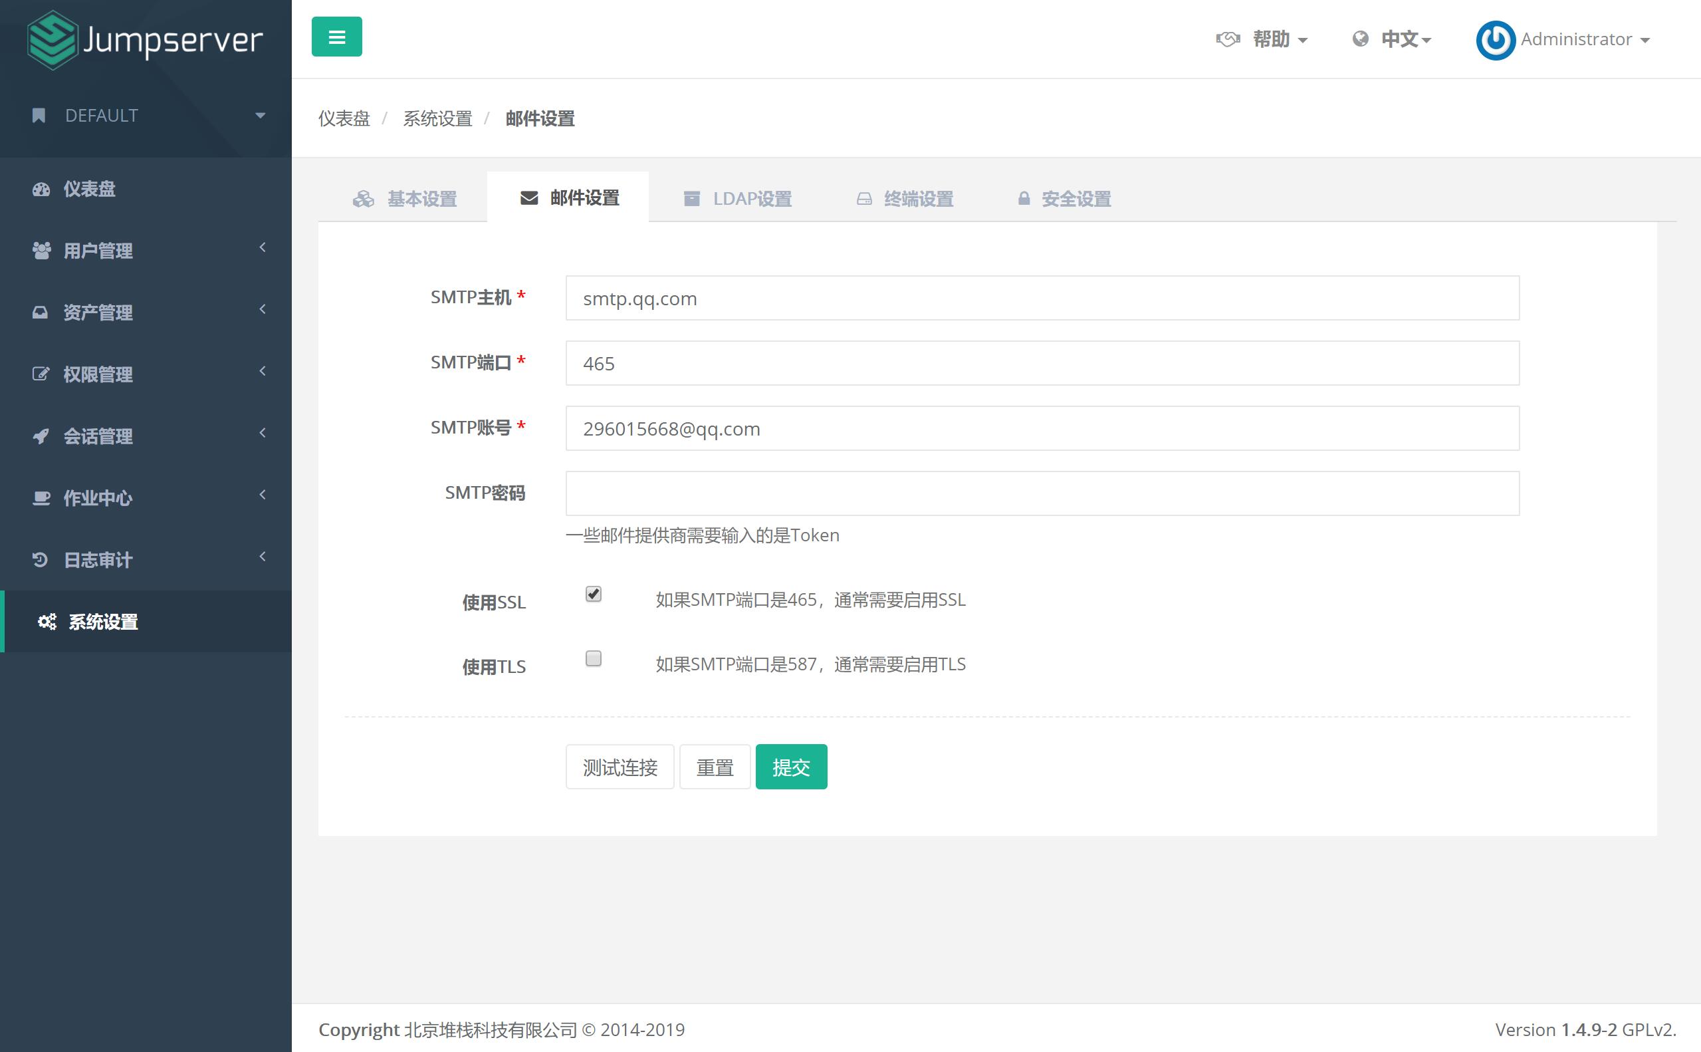
Task: Focus the SMTP密码 input field
Action: point(1042,493)
